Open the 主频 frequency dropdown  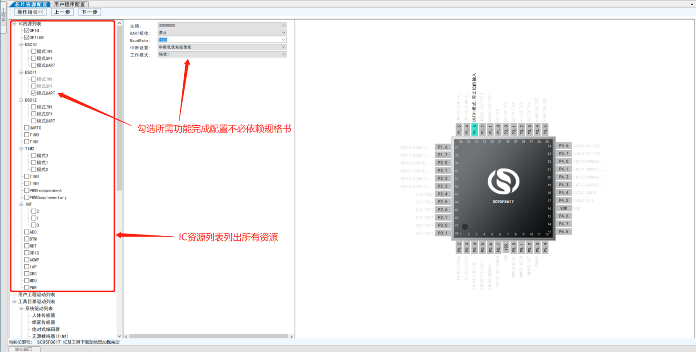coord(222,26)
